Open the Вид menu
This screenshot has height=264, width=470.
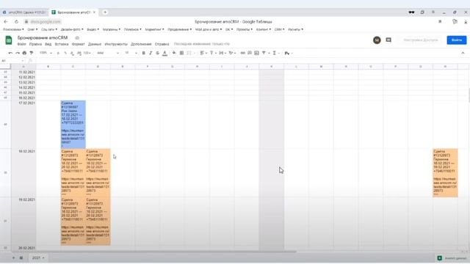[x=48, y=44]
